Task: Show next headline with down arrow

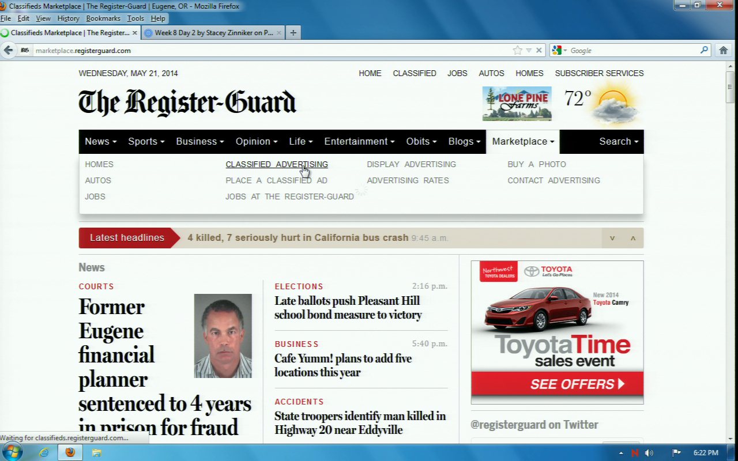Action: click(x=612, y=238)
